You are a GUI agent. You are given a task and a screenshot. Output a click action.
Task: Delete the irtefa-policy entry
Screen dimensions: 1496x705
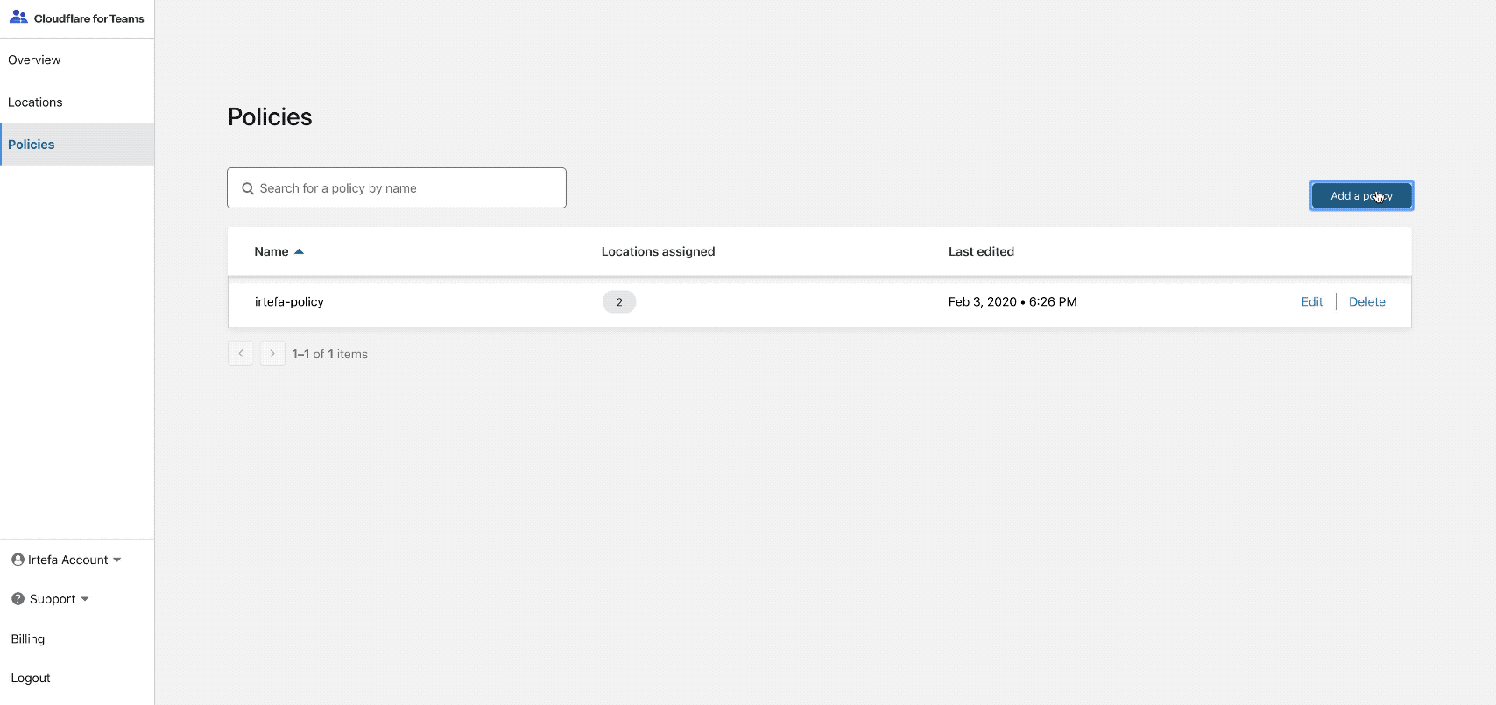[x=1366, y=302]
